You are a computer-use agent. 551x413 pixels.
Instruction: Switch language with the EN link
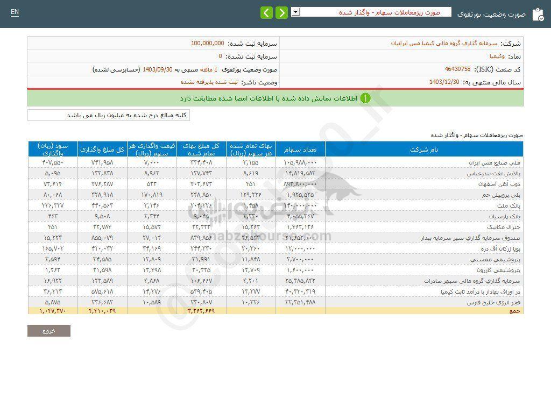click(x=15, y=12)
